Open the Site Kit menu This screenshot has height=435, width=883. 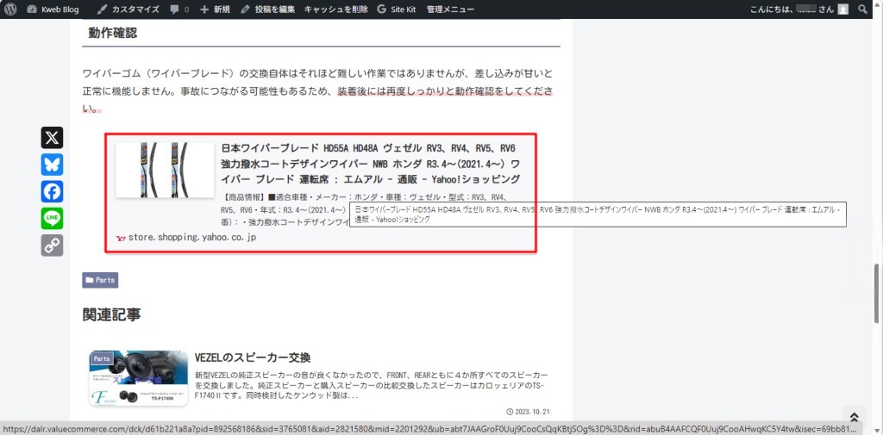(x=397, y=9)
